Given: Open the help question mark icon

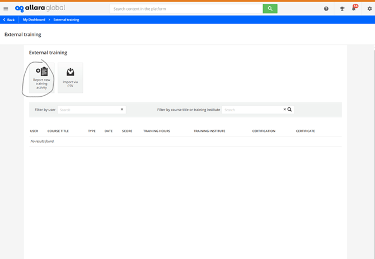Looking at the screenshot, I should [326, 9].
